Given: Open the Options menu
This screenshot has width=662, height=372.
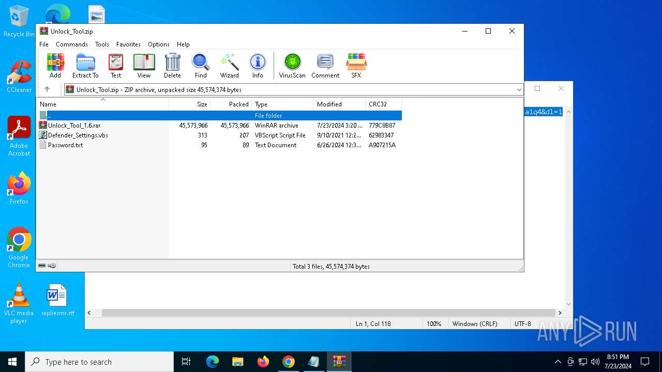Looking at the screenshot, I should 159,44.
